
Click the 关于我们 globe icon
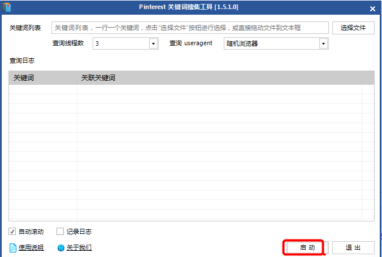(x=61, y=248)
